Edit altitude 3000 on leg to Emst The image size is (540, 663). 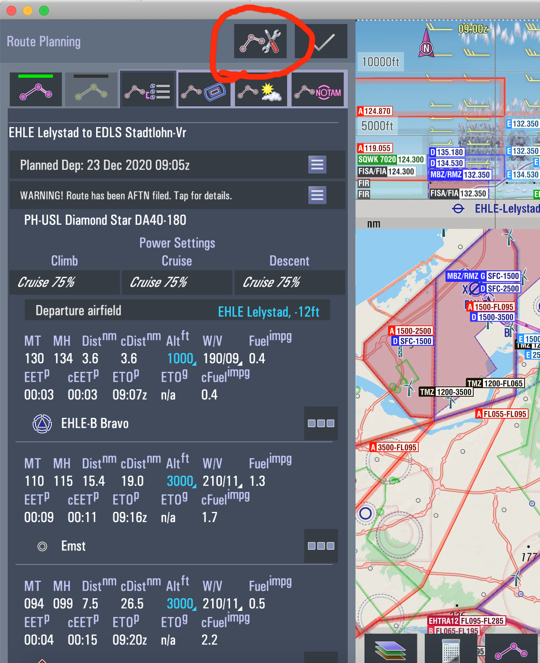181,481
